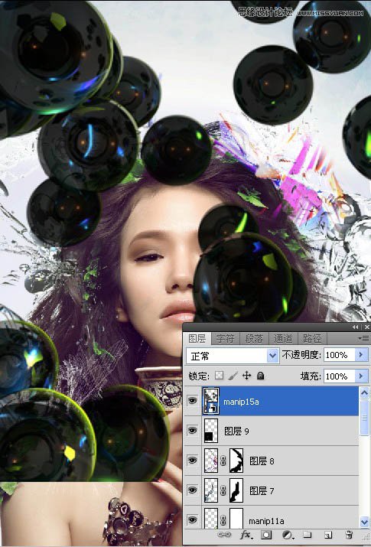Switch to the 通道 tab
This screenshot has width=371, height=547.
(283, 338)
